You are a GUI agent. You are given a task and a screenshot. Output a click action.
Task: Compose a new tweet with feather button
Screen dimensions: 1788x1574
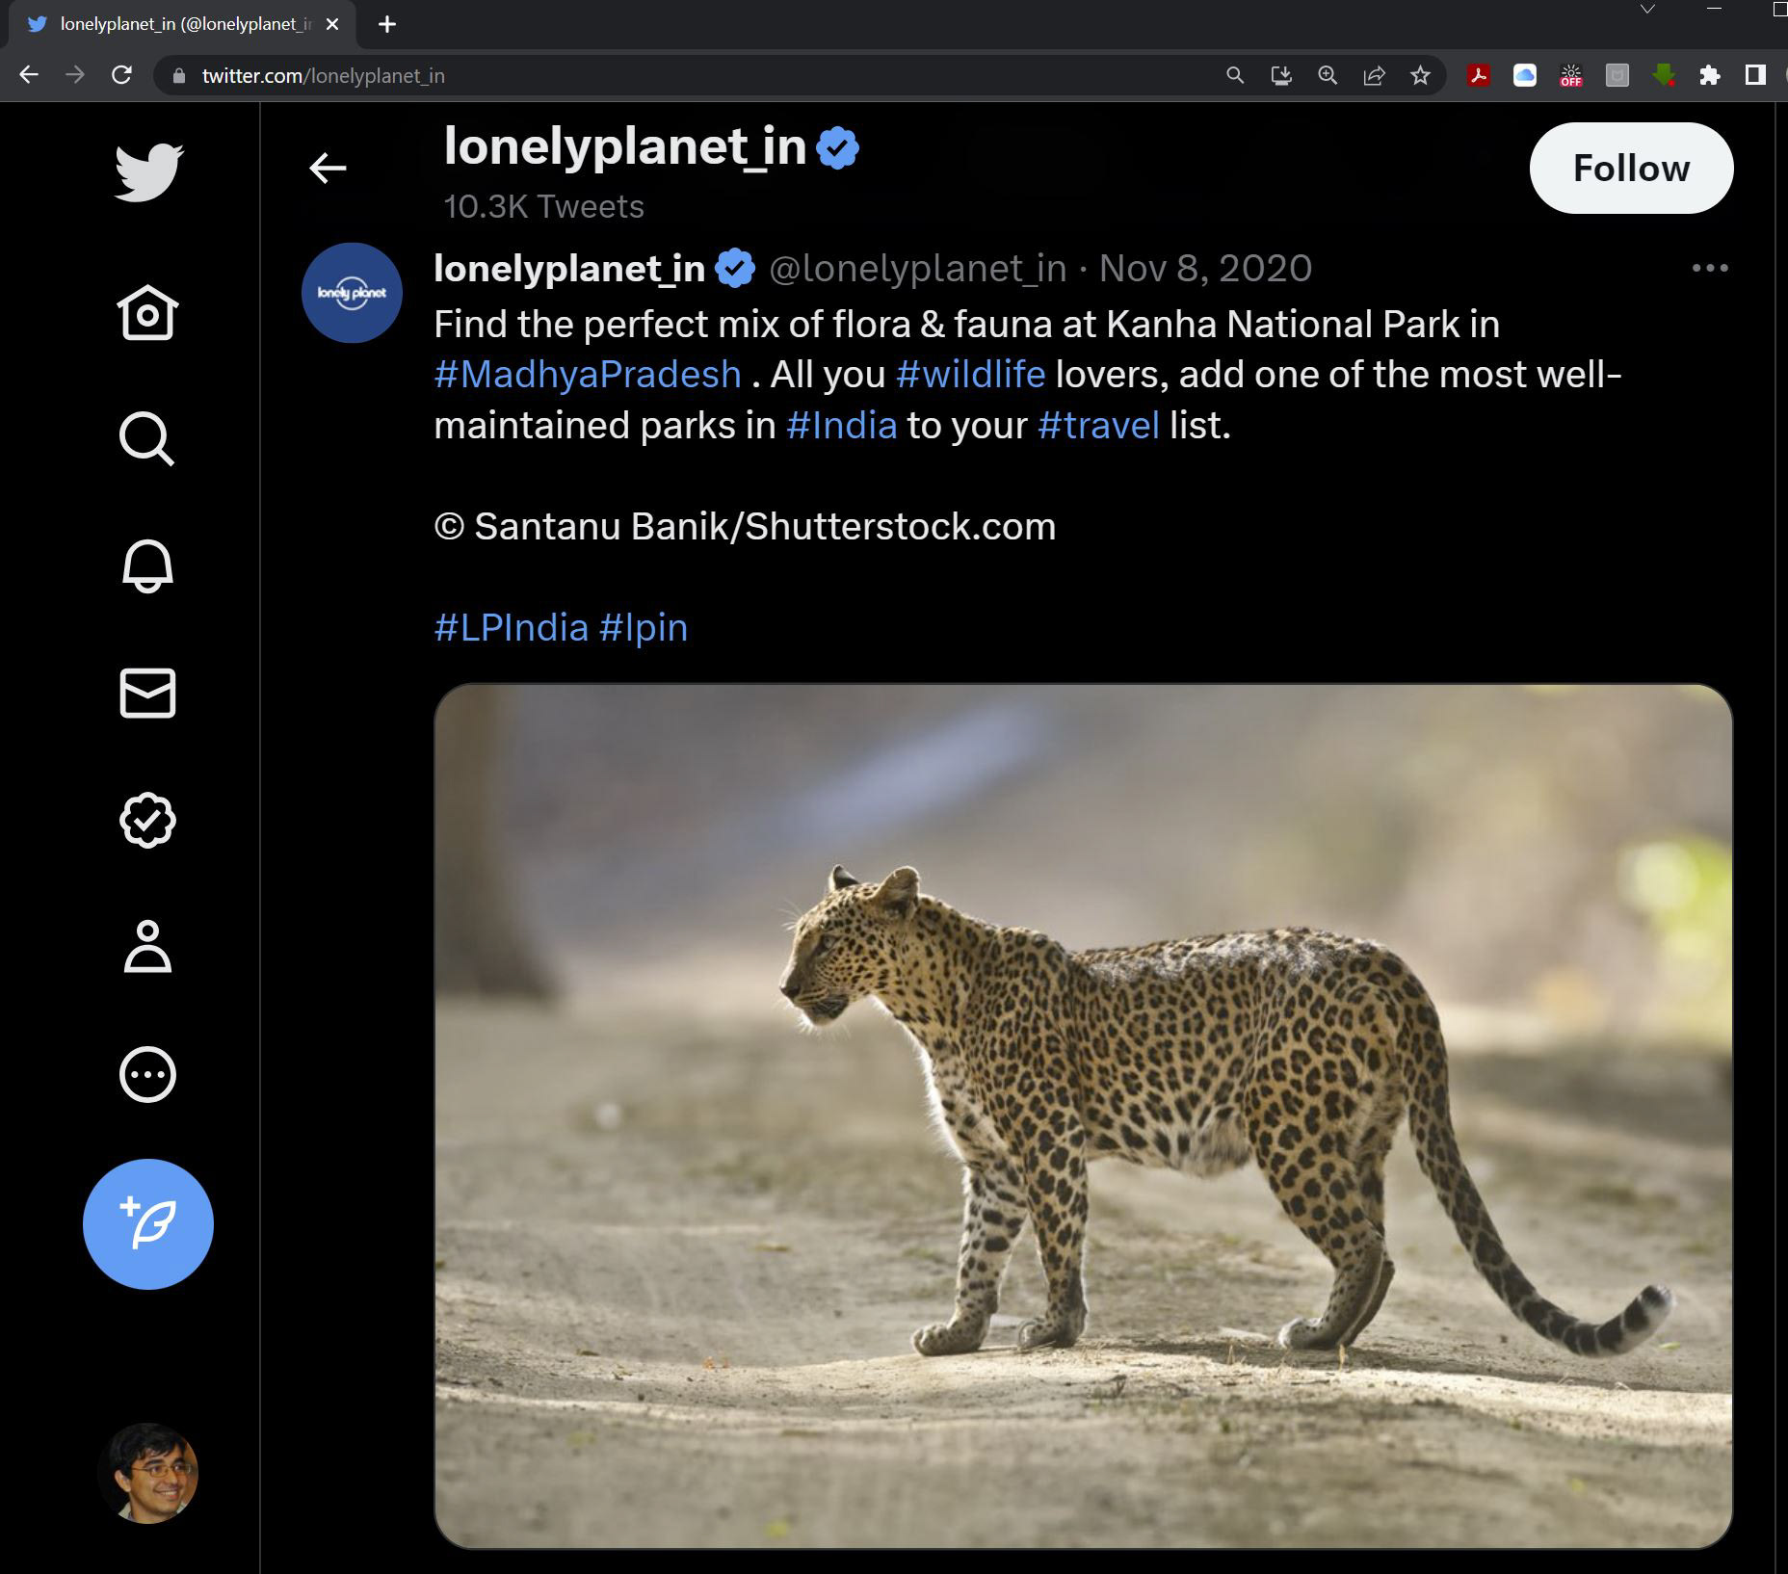coord(148,1223)
